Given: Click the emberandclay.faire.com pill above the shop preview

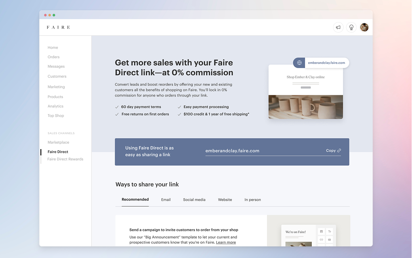Looking at the screenshot, I should click(321, 63).
